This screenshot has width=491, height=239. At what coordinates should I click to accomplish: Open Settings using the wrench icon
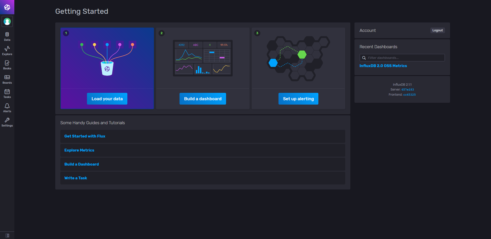point(7,122)
